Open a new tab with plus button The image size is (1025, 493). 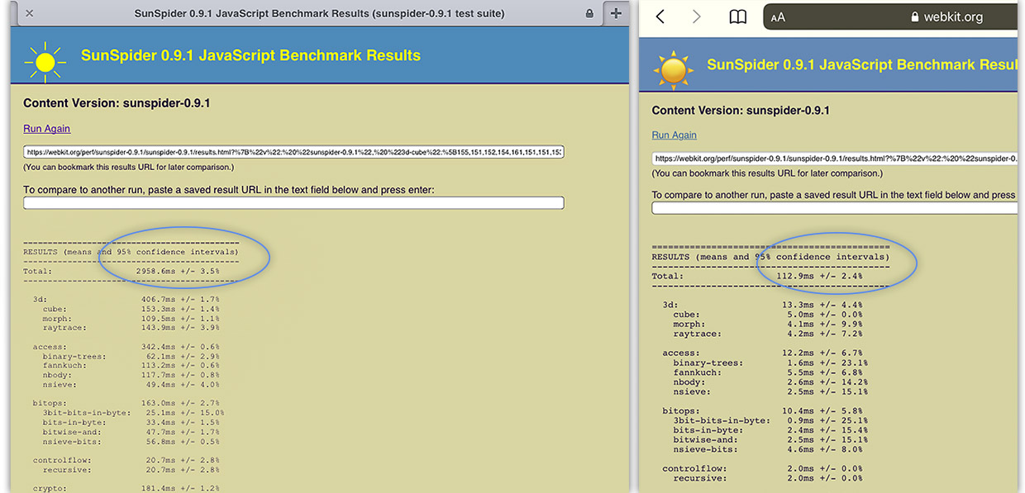tap(616, 13)
